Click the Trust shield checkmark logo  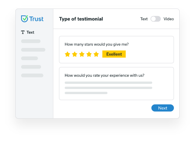pyautogui.click(x=24, y=19)
